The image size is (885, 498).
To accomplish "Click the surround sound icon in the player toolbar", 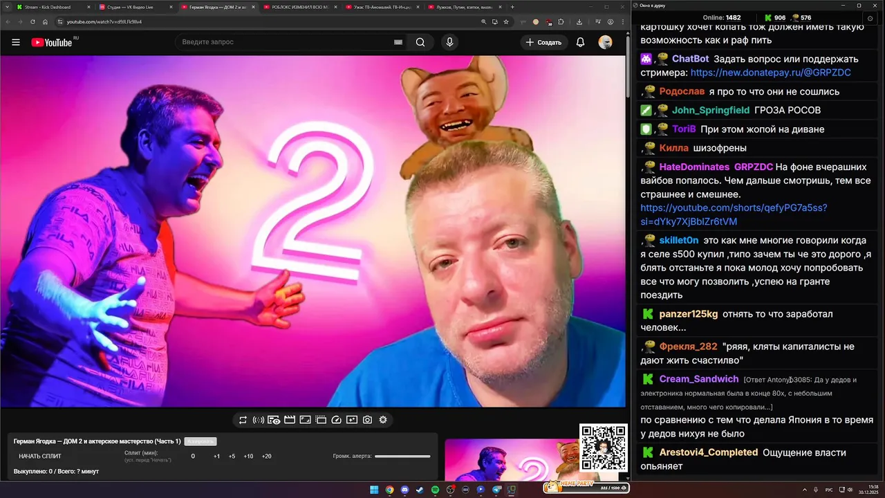I will [x=258, y=420].
